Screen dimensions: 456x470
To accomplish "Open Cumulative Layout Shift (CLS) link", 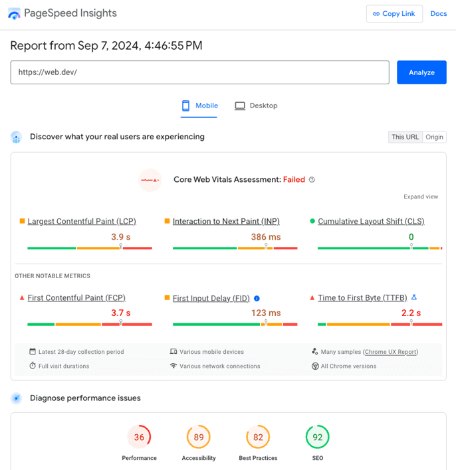I will coord(371,221).
